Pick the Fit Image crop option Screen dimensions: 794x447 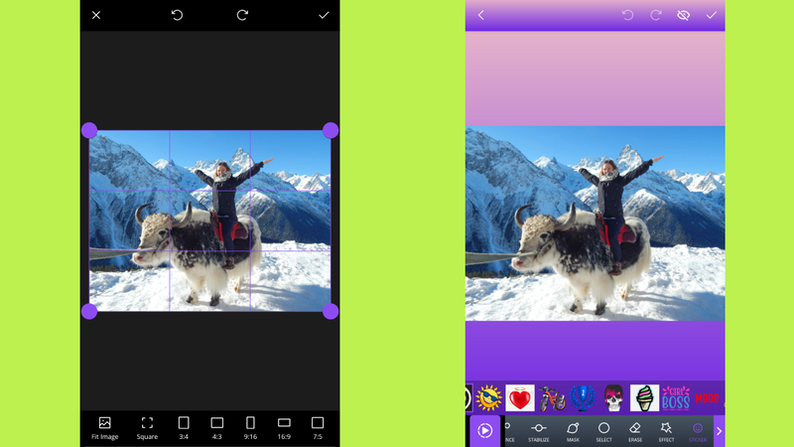pos(104,427)
